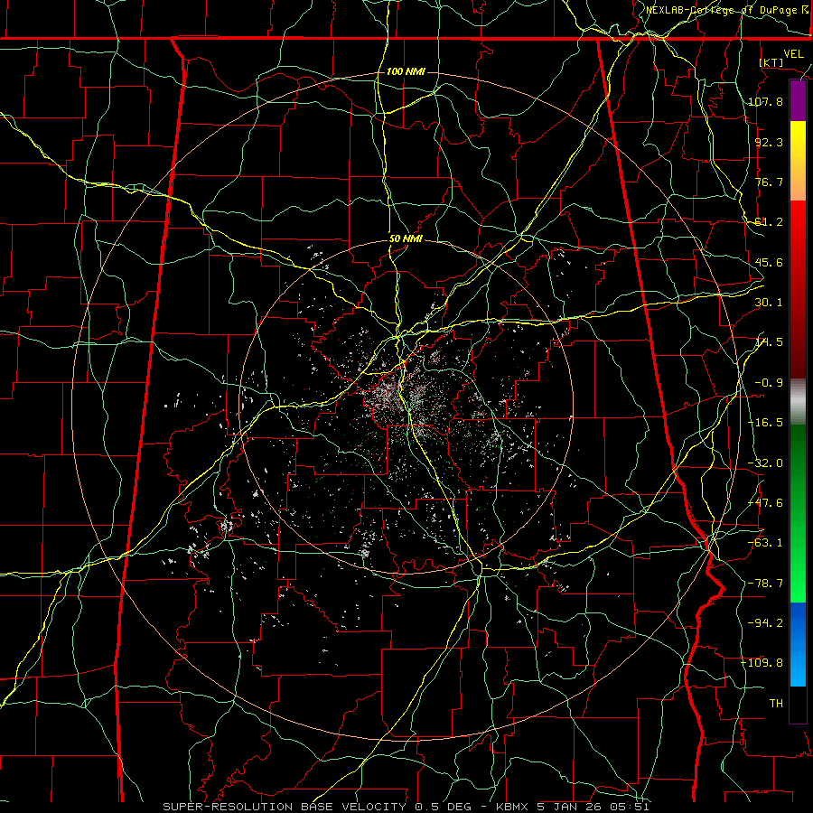The image size is (813, 813).
Task: Click the -32.0 velocity scale value
Action: [765, 463]
